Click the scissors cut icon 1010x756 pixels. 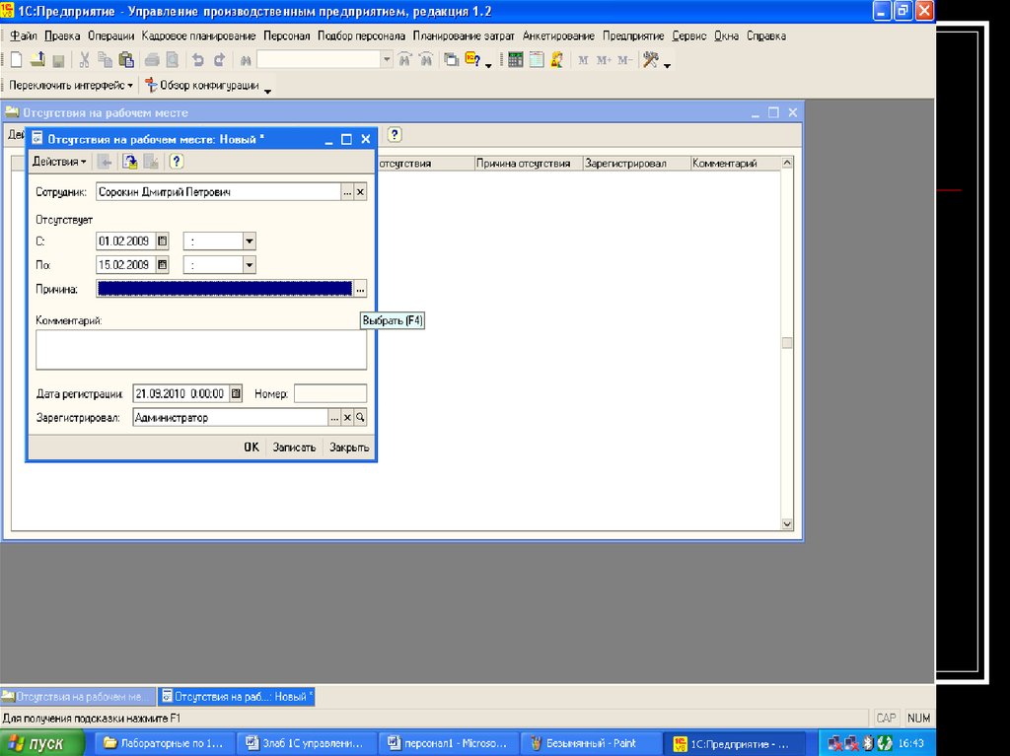(85, 60)
